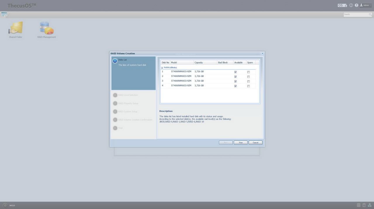Viewport: 374px width, 209px height.
Task: Open the control panel icon at top left
Action: [x=4, y=14]
